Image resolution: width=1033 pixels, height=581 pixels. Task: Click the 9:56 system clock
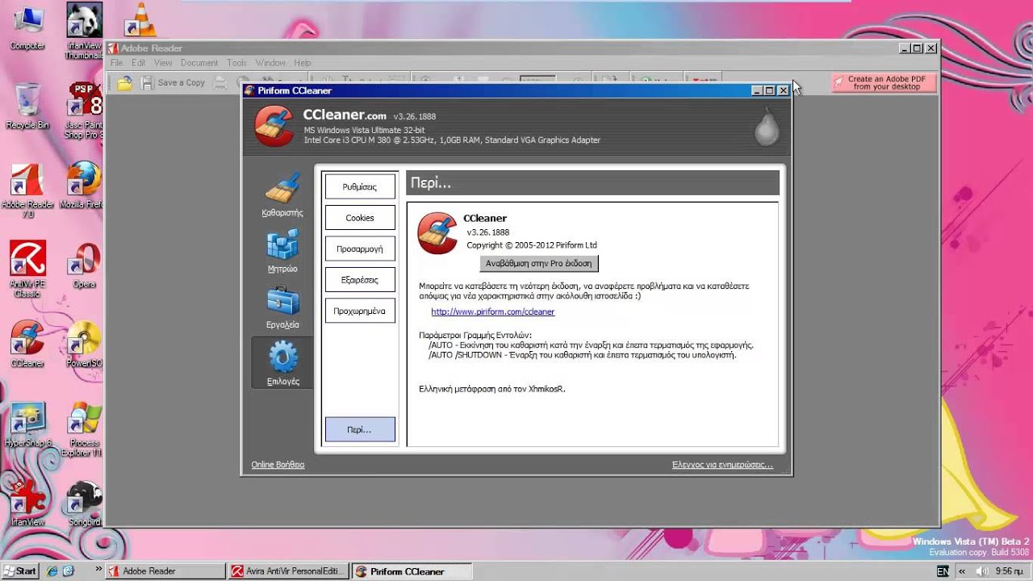(x=1010, y=571)
